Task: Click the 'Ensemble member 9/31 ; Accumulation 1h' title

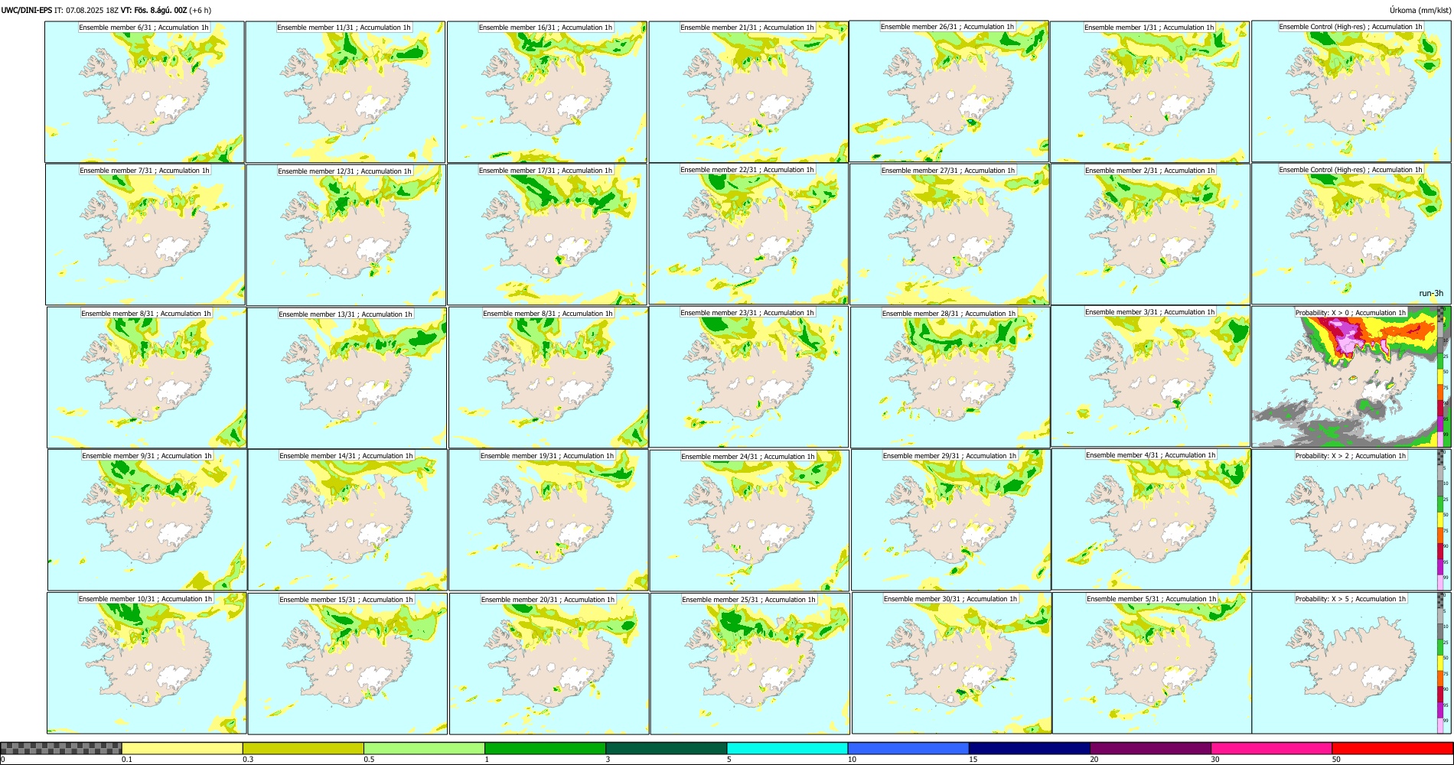Action: (147, 456)
